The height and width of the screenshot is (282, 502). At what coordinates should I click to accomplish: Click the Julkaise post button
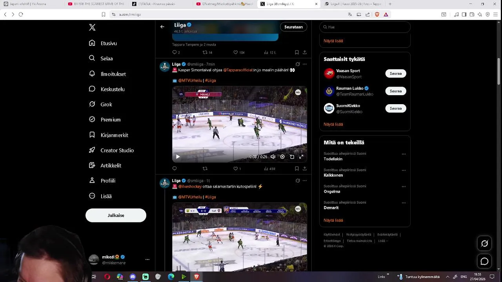point(116,215)
